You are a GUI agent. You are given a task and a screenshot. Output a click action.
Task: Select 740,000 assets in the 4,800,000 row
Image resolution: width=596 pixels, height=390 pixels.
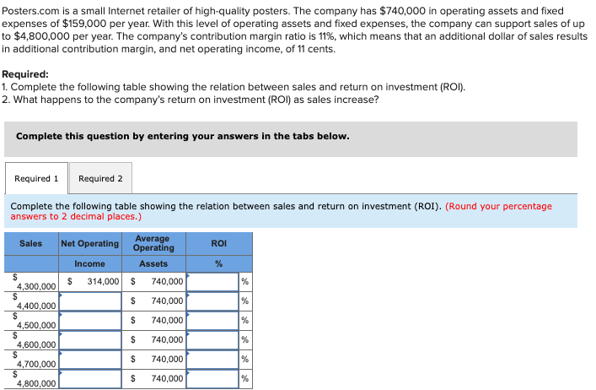point(167,378)
